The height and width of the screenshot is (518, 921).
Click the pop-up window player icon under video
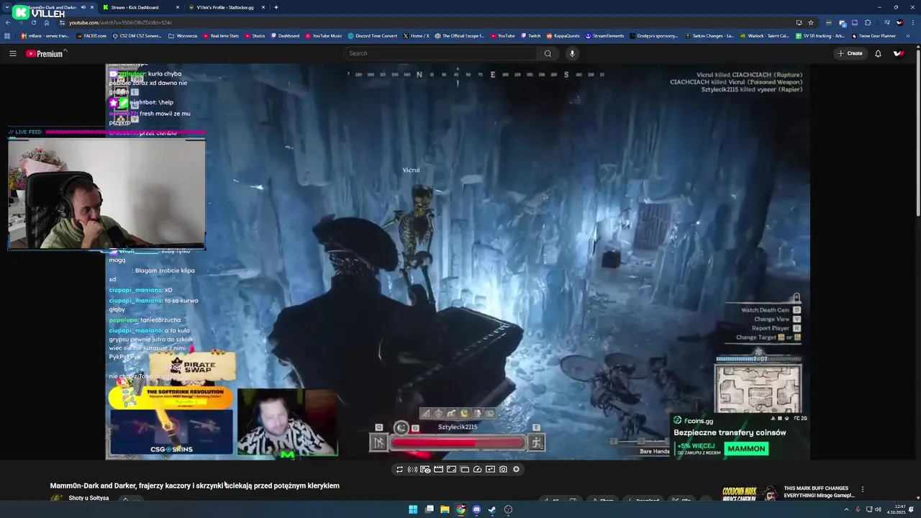[x=464, y=469]
